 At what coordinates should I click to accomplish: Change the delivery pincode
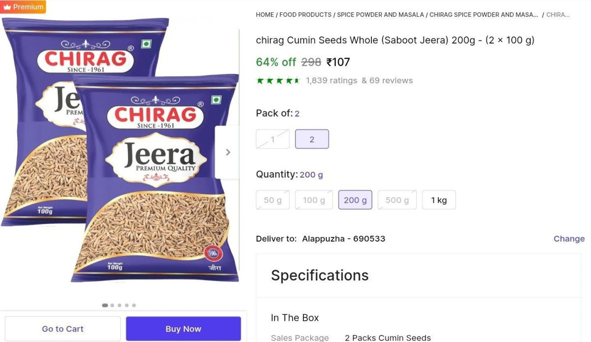click(569, 239)
